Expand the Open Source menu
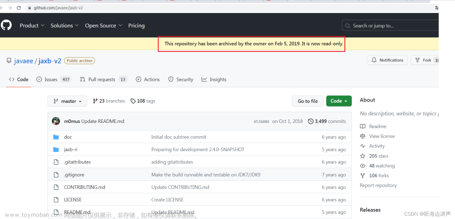455x219 pixels. 103,25
